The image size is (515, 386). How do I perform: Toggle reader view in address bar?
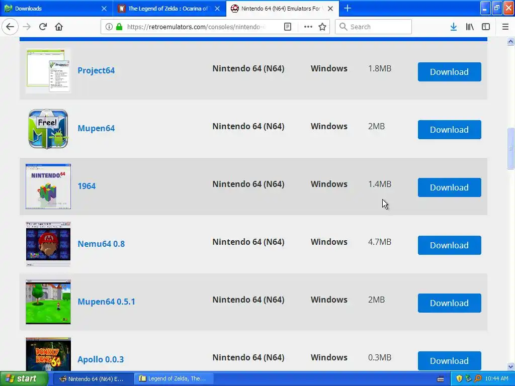click(288, 27)
